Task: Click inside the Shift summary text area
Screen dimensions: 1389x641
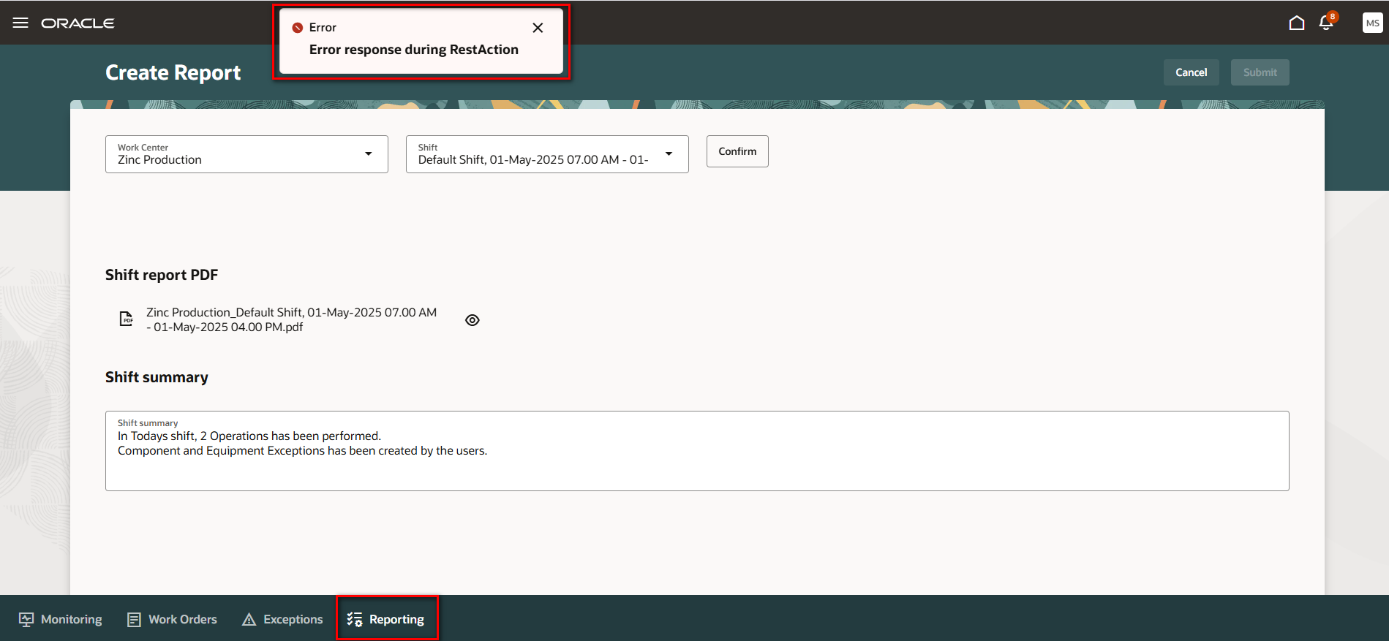Action: pos(697,451)
